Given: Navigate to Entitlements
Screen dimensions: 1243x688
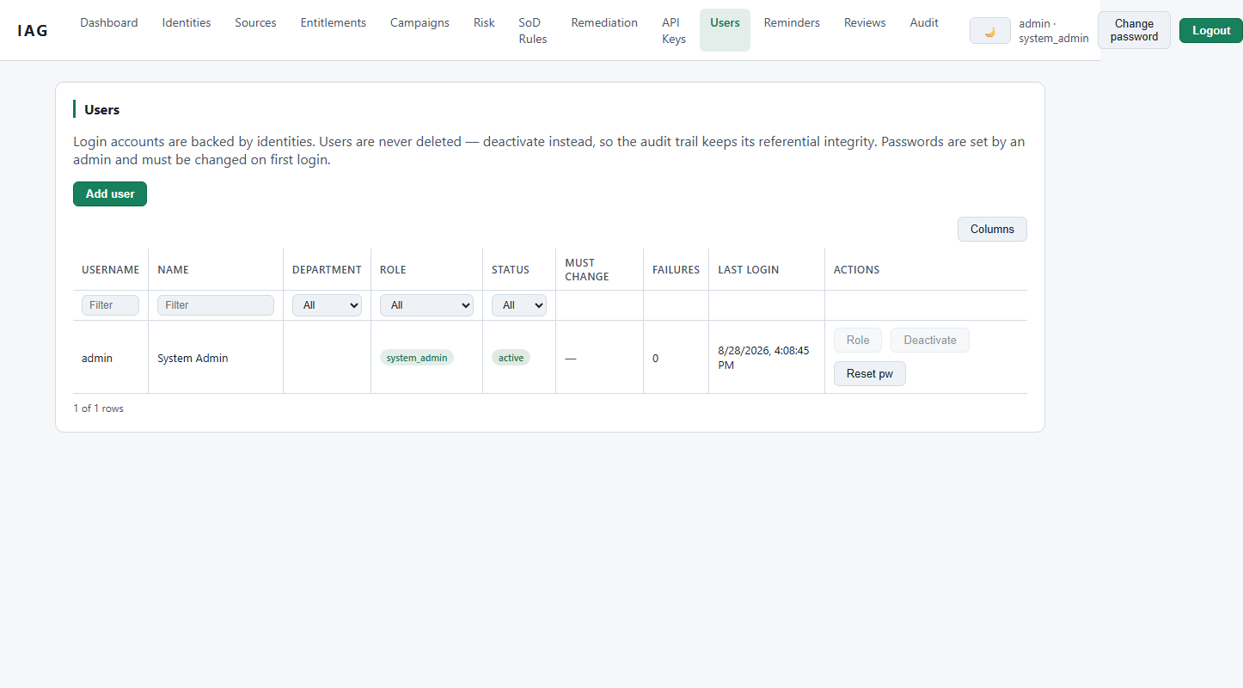Looking at the screenshot, I should [334, 22].
